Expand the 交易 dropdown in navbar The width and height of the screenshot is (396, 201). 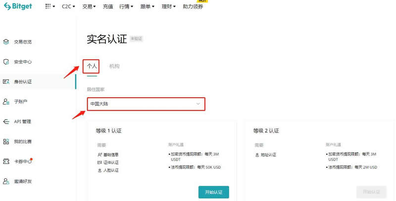90,7
